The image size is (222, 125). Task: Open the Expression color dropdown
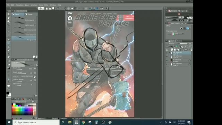point(176,34)
